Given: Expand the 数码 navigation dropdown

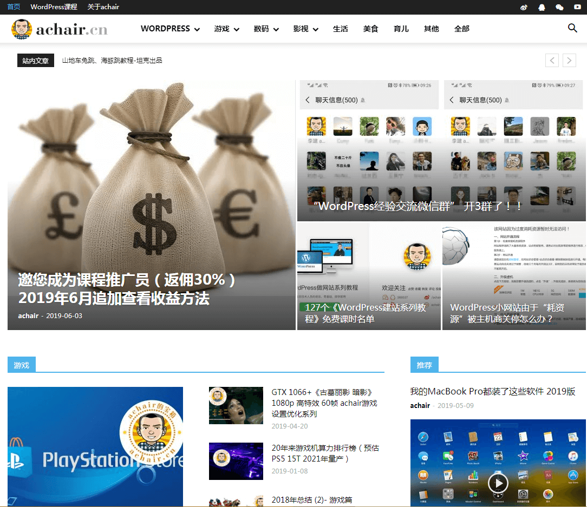Looking at the screenshot, I should [266, 29].
